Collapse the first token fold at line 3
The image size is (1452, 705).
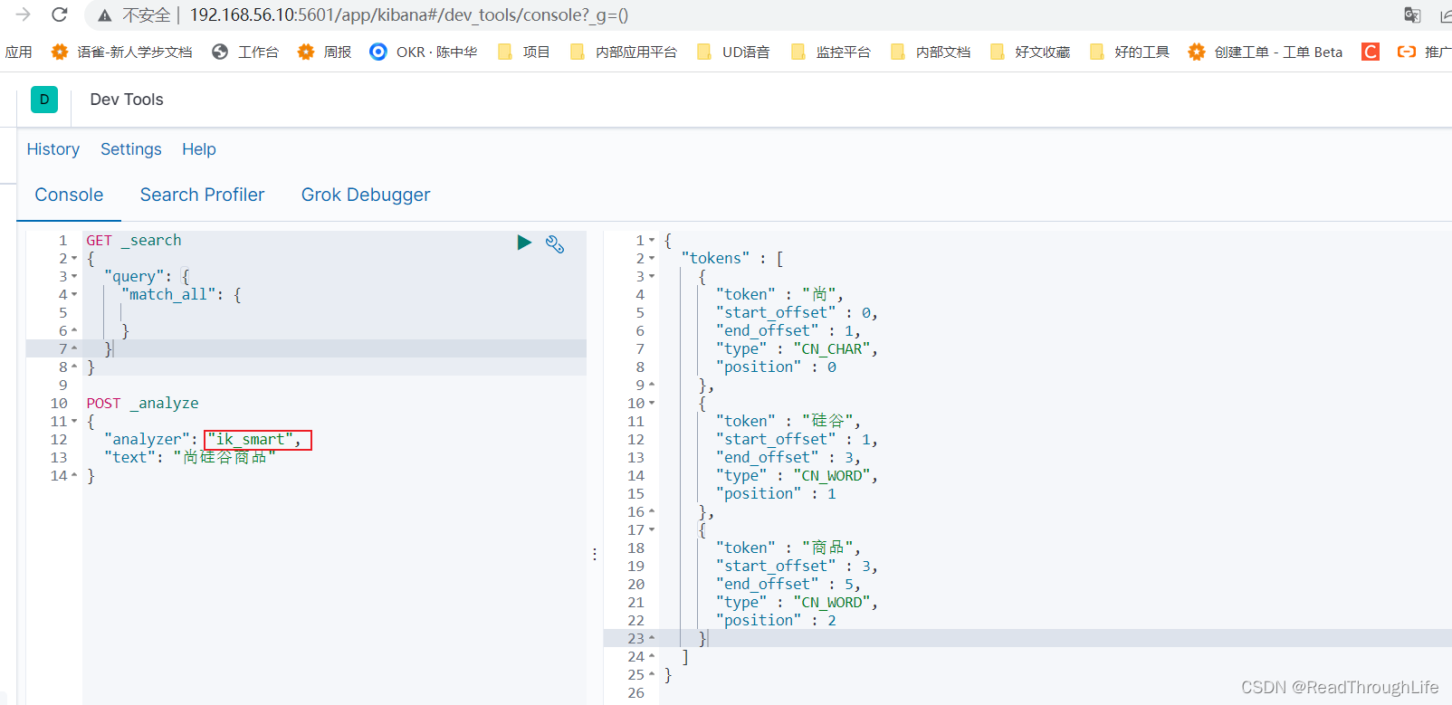[652, 277]
